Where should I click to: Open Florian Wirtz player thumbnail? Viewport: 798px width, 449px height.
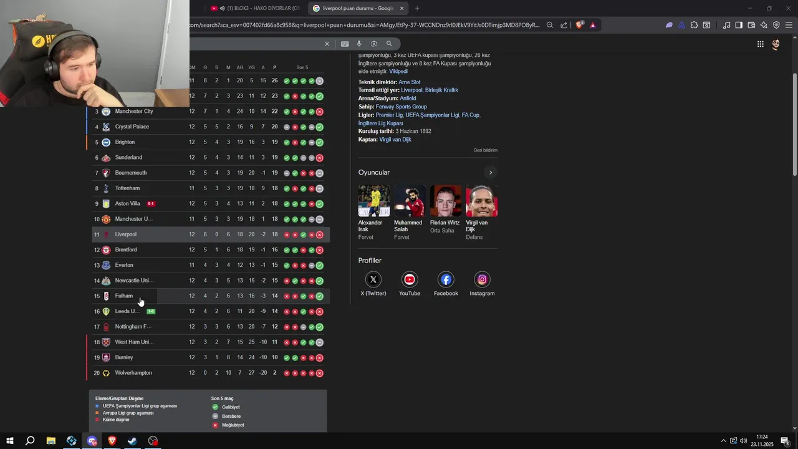click(x=446, y=201)
